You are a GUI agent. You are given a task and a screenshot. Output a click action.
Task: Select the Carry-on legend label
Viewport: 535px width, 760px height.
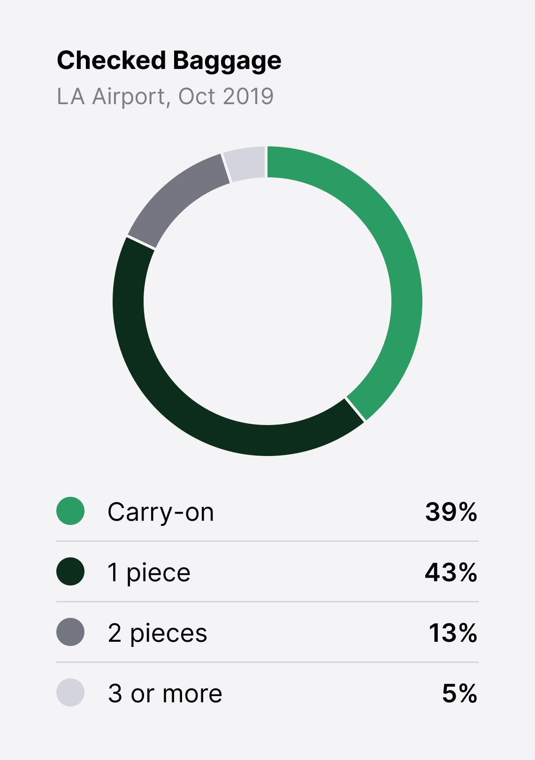tap(160, 512)
